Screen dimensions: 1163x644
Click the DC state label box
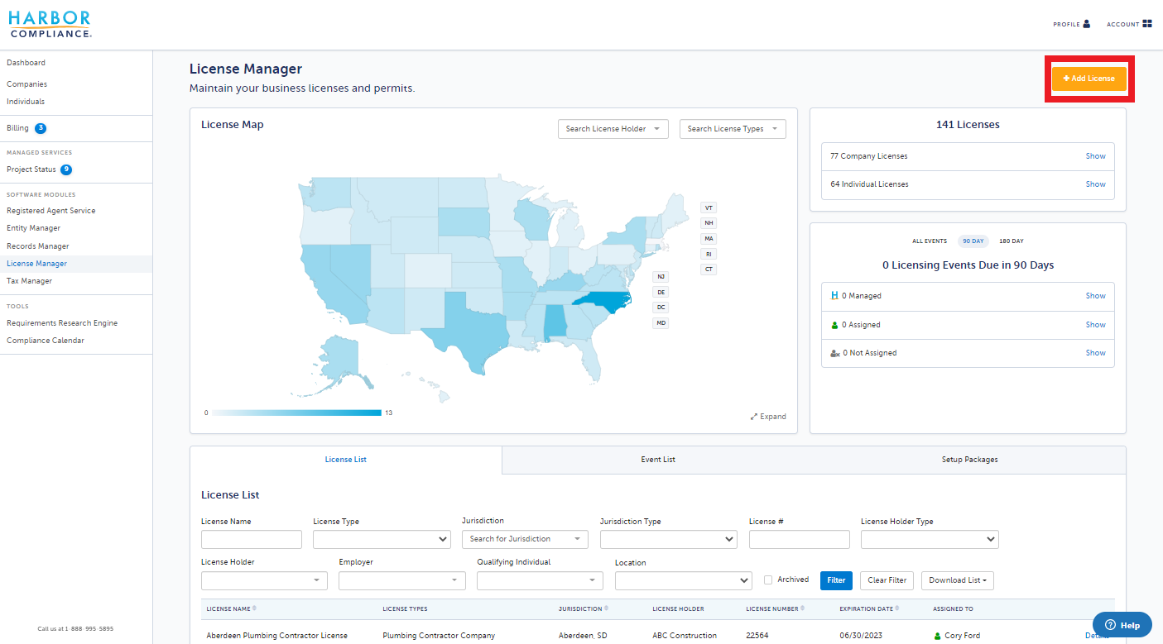[x=661, y=308]
